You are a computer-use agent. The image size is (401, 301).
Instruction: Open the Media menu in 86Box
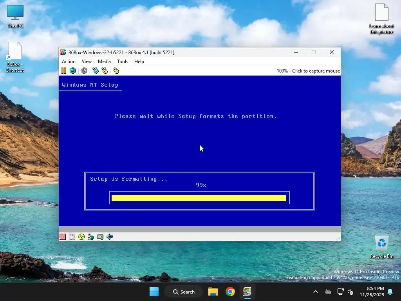point(104,62)
